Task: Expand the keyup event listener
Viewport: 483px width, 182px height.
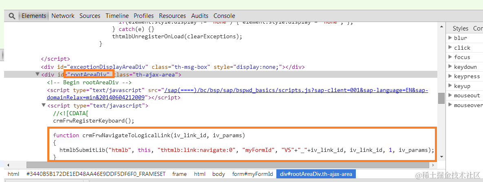Action: 450,86
